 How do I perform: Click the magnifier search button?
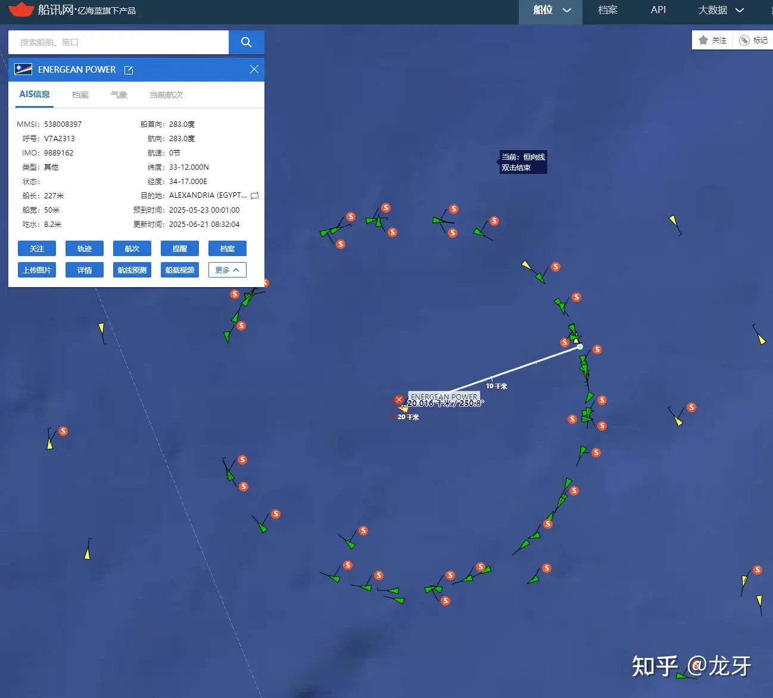(246, 42)
